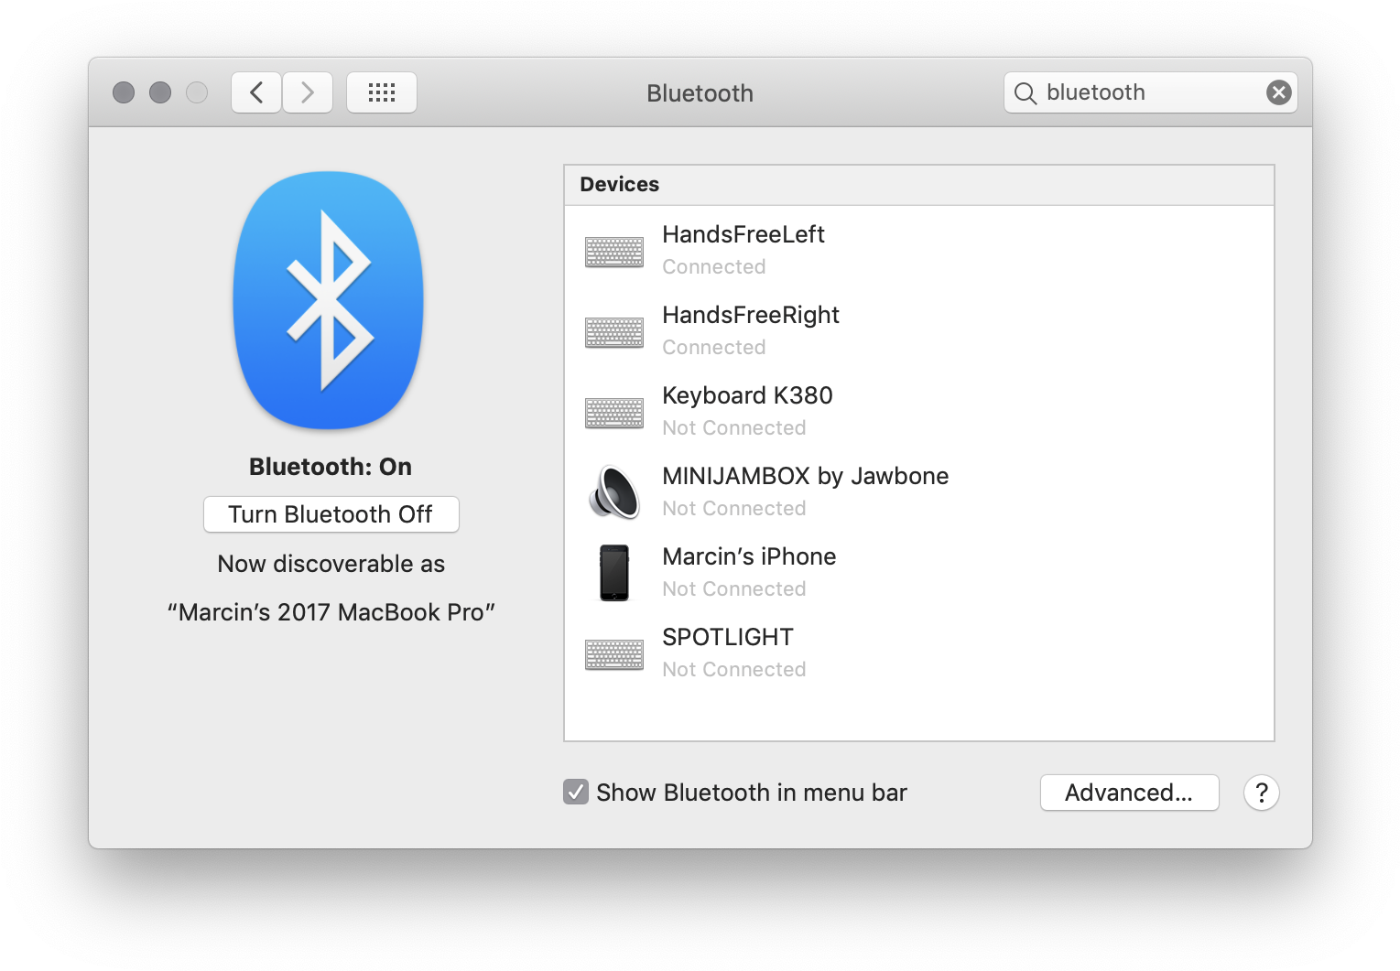Click the iPhone device icon
The height and width of the screenshot is (971, 1400).
(x=613, y=573)
